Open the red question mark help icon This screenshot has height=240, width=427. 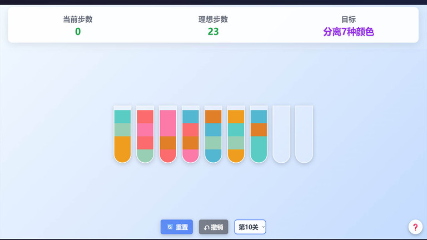pos(415,227)
